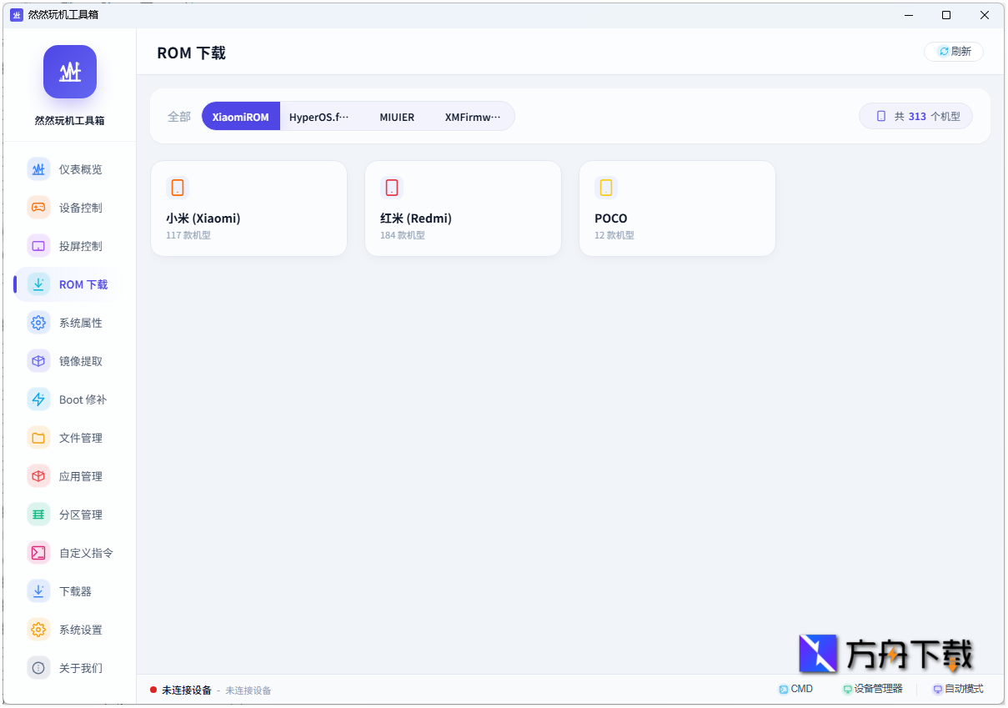This screenshot has width=1008, height=708.
Task: Open CMD from the status bar
Action: [x=795, y=690]
